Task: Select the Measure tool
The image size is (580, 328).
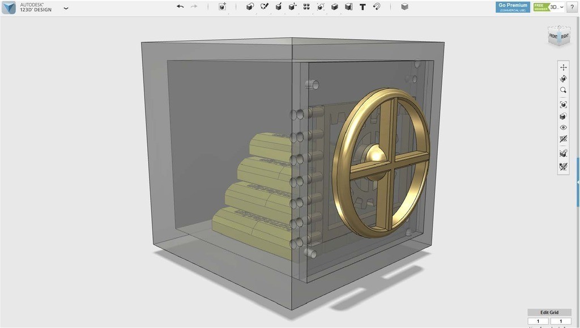Action: [x=348, y=7]
